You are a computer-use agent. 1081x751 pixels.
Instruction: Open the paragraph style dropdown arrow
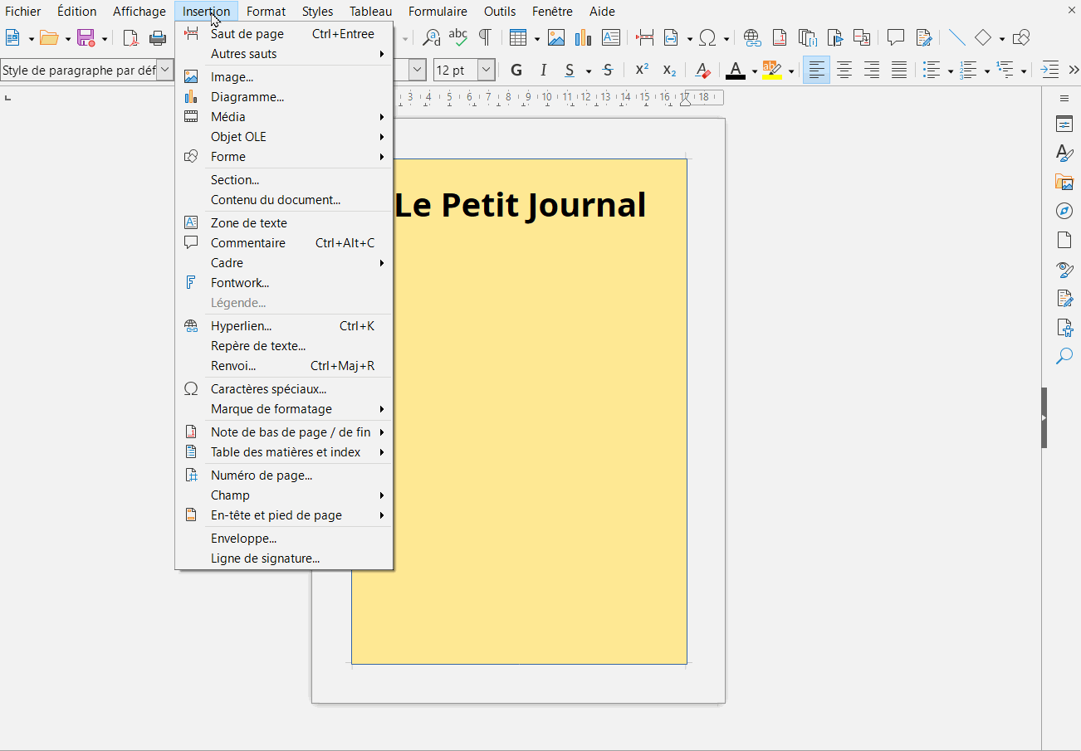pyautogui.click(x=165, y=71)
